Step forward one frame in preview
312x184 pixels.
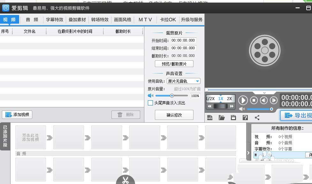pos(274,100)
